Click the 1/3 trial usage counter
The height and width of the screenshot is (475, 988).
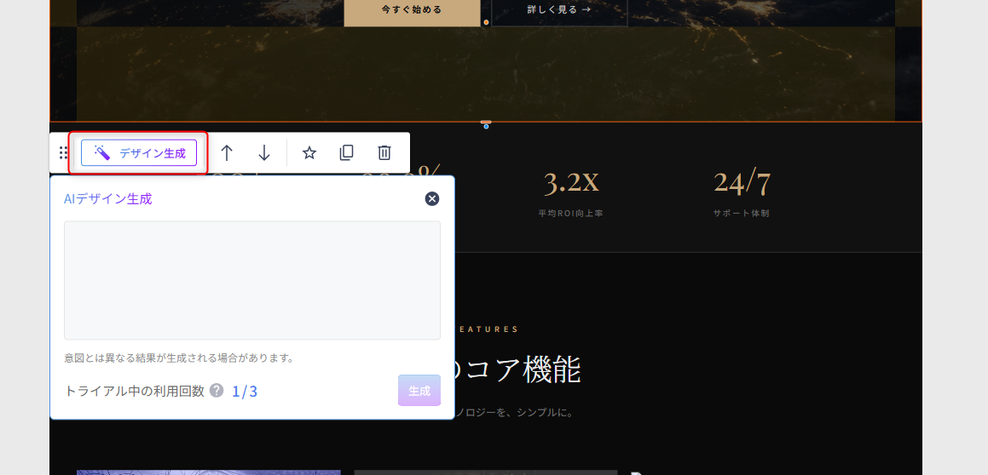pos(245,392)
